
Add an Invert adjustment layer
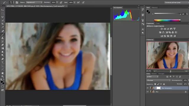click(162, 36)
